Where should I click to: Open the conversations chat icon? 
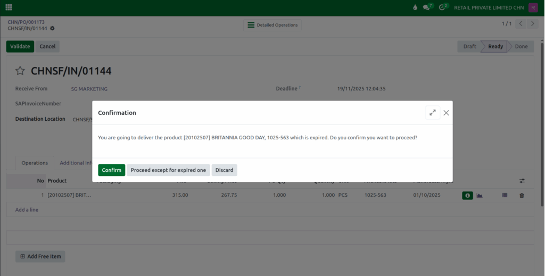[x=426, y=7]
